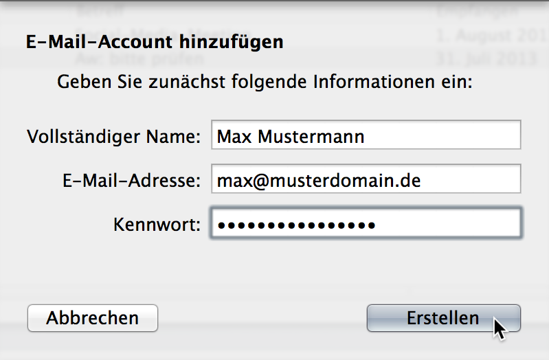Viewport: 549px width, 360px height.
Task: Click empty space right of password dots
Action: point(448,223)
